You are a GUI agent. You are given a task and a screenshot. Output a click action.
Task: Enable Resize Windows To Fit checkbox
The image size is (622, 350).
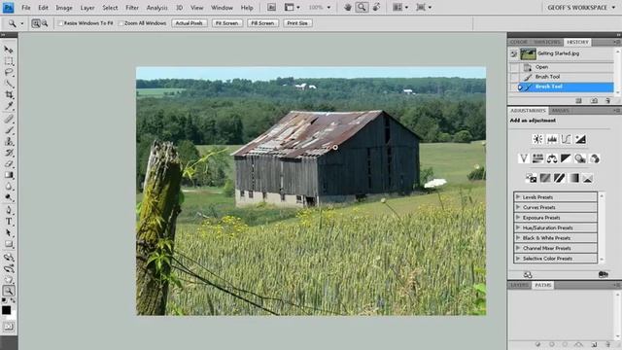(x=60, y=23)
